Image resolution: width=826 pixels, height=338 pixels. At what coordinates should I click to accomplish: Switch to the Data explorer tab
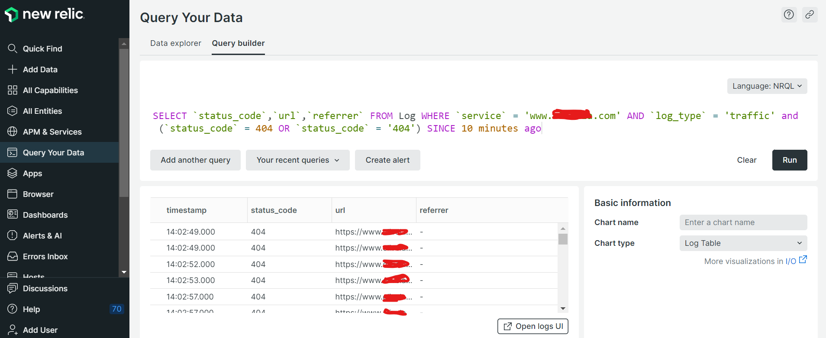[175, 43]
